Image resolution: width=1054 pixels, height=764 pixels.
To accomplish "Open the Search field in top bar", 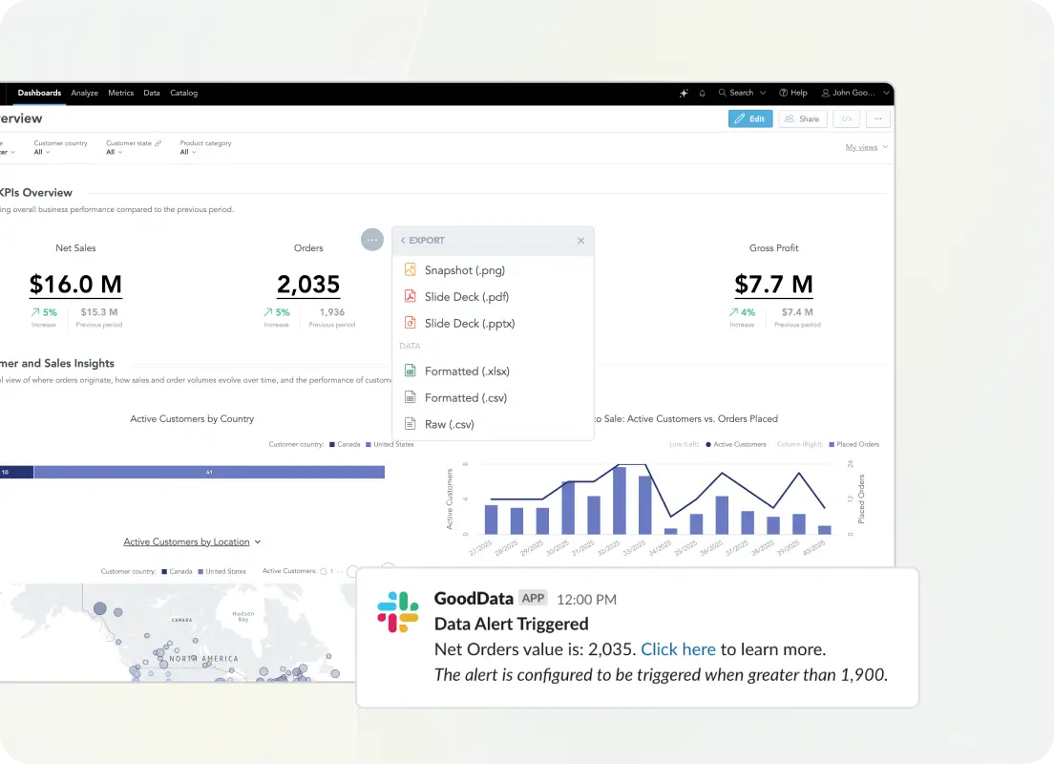I will (x=742, y=93).
